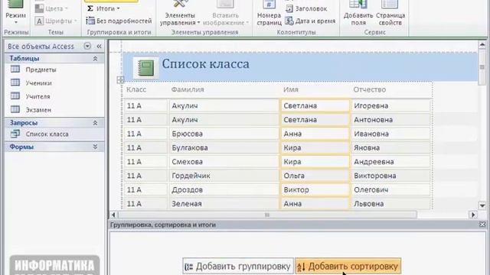Click the Игоревна patronymic cell
The width and height of the screenshot is (490, 275).
point(391,105)
